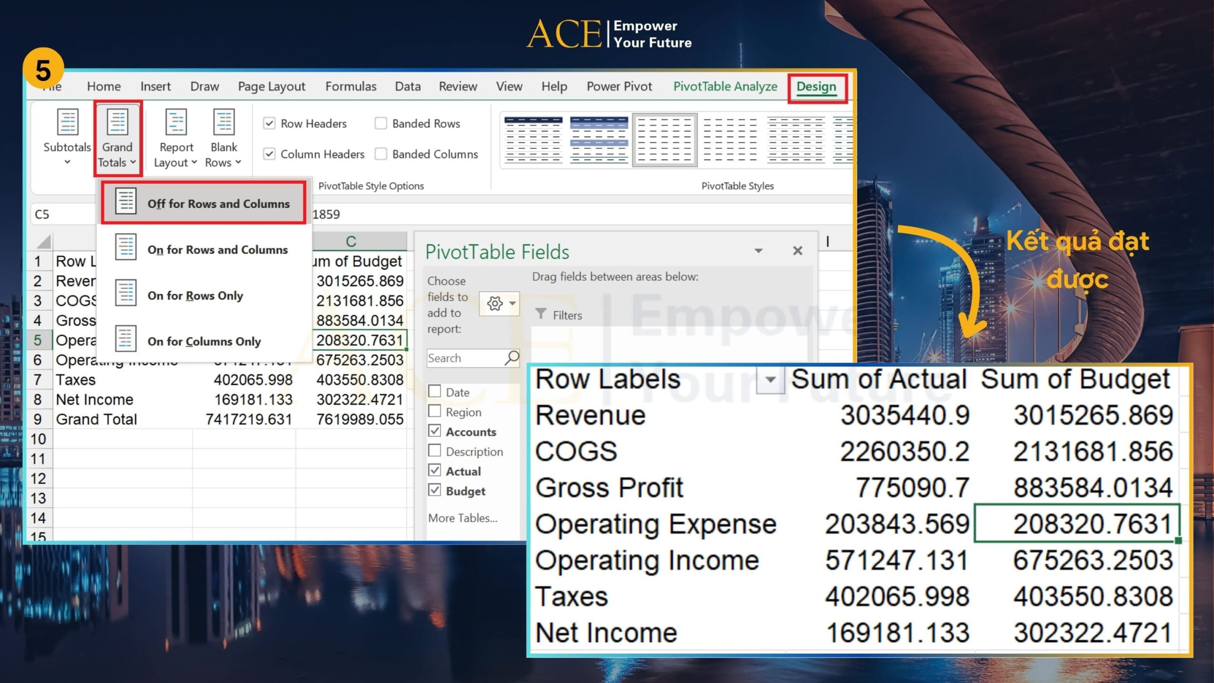1214x683 pixels.
Task: Click the search magnifier in PivotTable Fields
Action: [x=513, y=358]
